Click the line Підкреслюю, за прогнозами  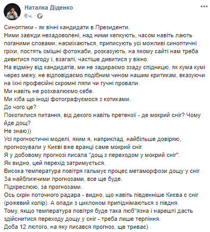pos(43,187)
